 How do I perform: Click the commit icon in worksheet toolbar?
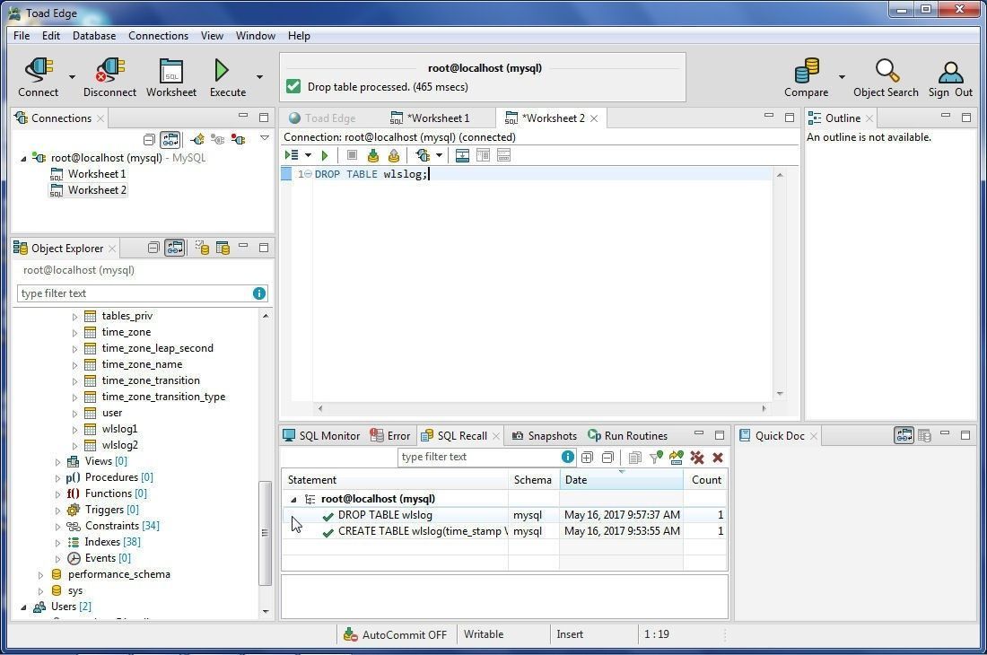click(373, 155)
